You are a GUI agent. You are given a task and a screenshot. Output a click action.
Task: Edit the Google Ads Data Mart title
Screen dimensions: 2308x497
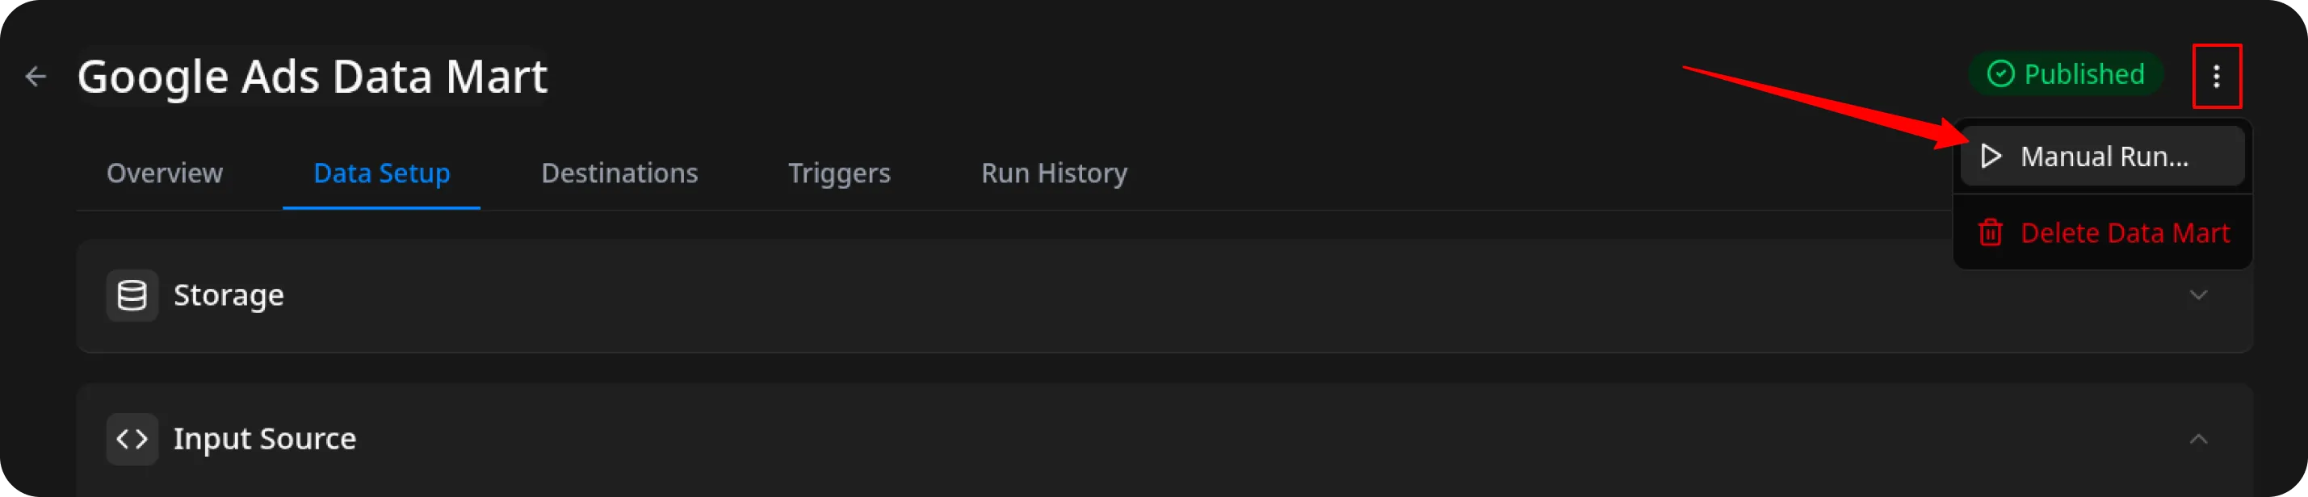click(x=312, y=77)
